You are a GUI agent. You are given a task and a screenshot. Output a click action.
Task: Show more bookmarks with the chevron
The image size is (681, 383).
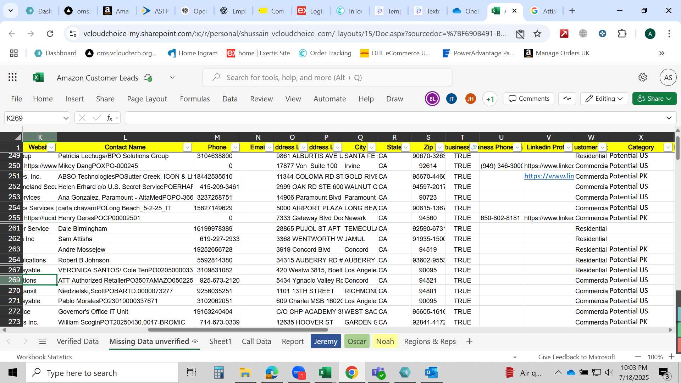point(661,53)
